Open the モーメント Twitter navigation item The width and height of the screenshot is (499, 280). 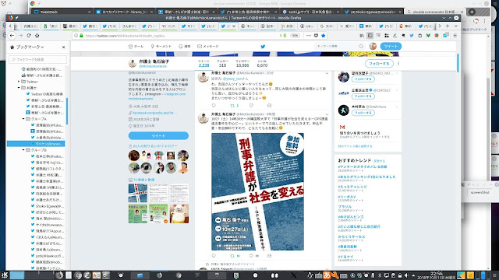pyautogui.click(x=161, y=47)
